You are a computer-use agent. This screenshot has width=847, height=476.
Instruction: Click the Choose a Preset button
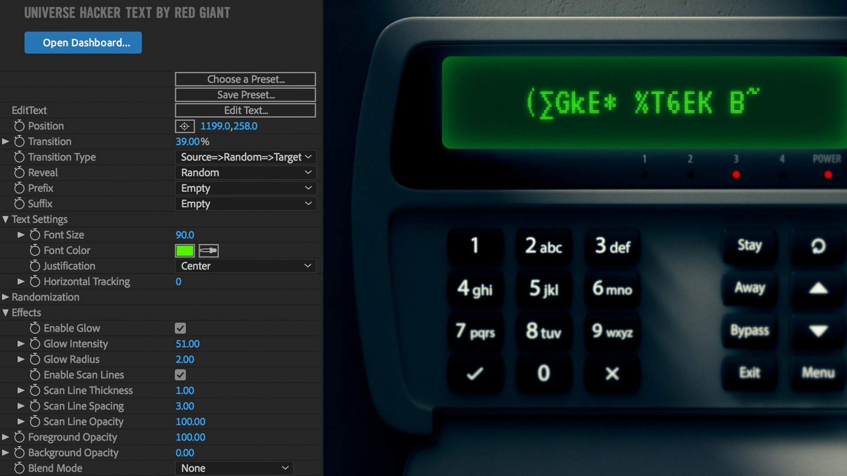tap(245, 79)
